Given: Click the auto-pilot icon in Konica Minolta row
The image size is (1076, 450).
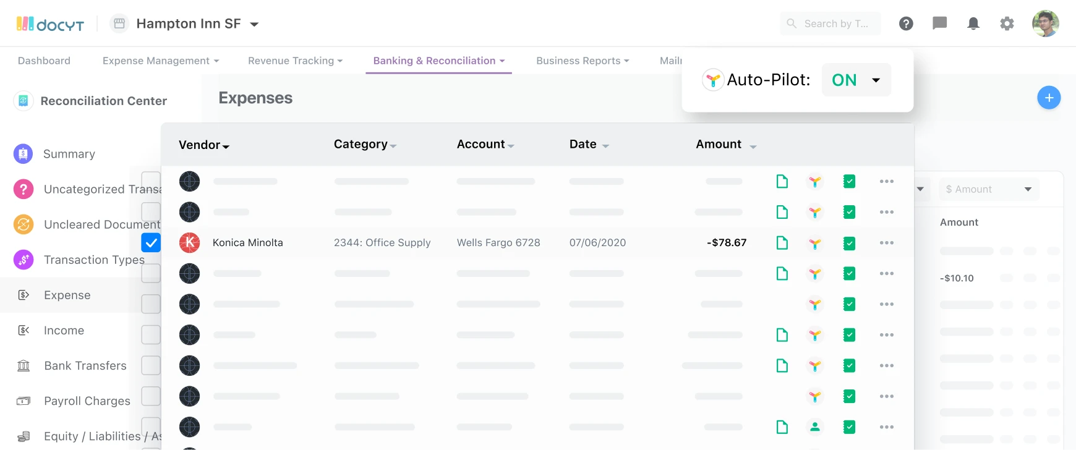Looking at the screenshot, I should coord(815,243).
